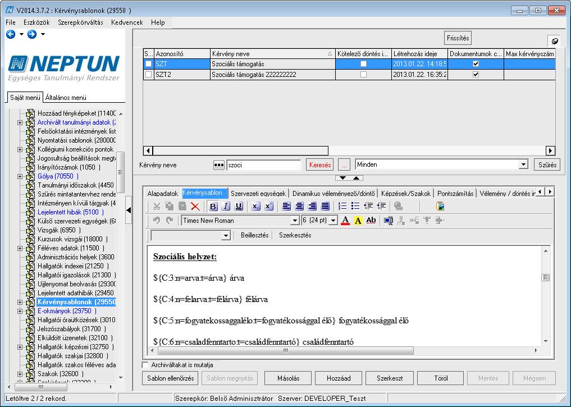
Task: Click the red X delete icon in editor toolbar
Action: (195, 207)
